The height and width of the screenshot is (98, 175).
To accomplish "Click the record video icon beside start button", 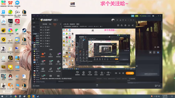I will tap(116, 73).
